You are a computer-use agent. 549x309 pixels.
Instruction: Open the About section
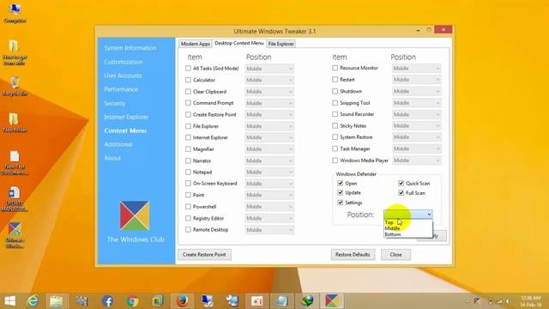click(x=112, y=158)
